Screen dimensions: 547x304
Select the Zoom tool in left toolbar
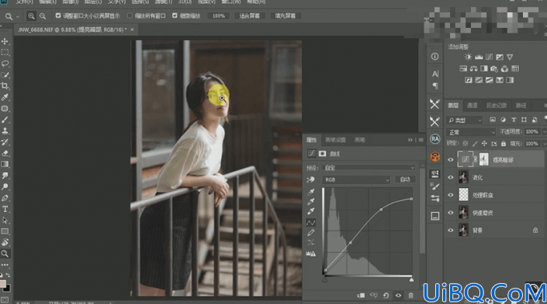tap(5, 254)
